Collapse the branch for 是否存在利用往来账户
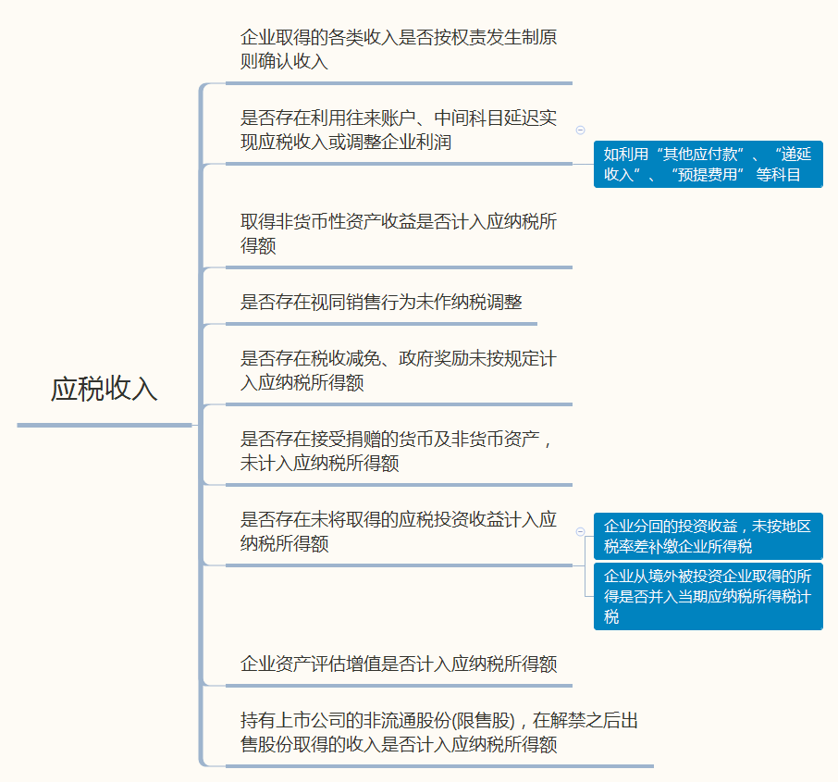This screenshot has width=838, height=782. (x=580, y=130)
